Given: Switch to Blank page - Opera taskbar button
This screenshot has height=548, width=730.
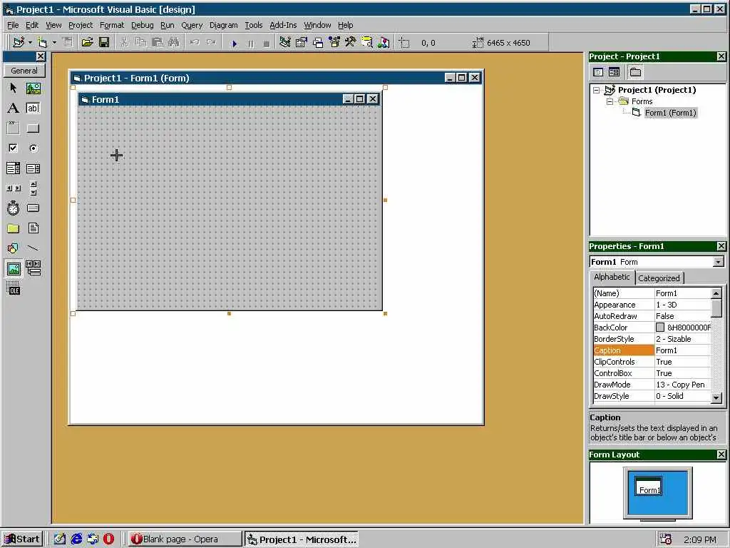Looking at the screenshot, I should (x=185, y=539).
